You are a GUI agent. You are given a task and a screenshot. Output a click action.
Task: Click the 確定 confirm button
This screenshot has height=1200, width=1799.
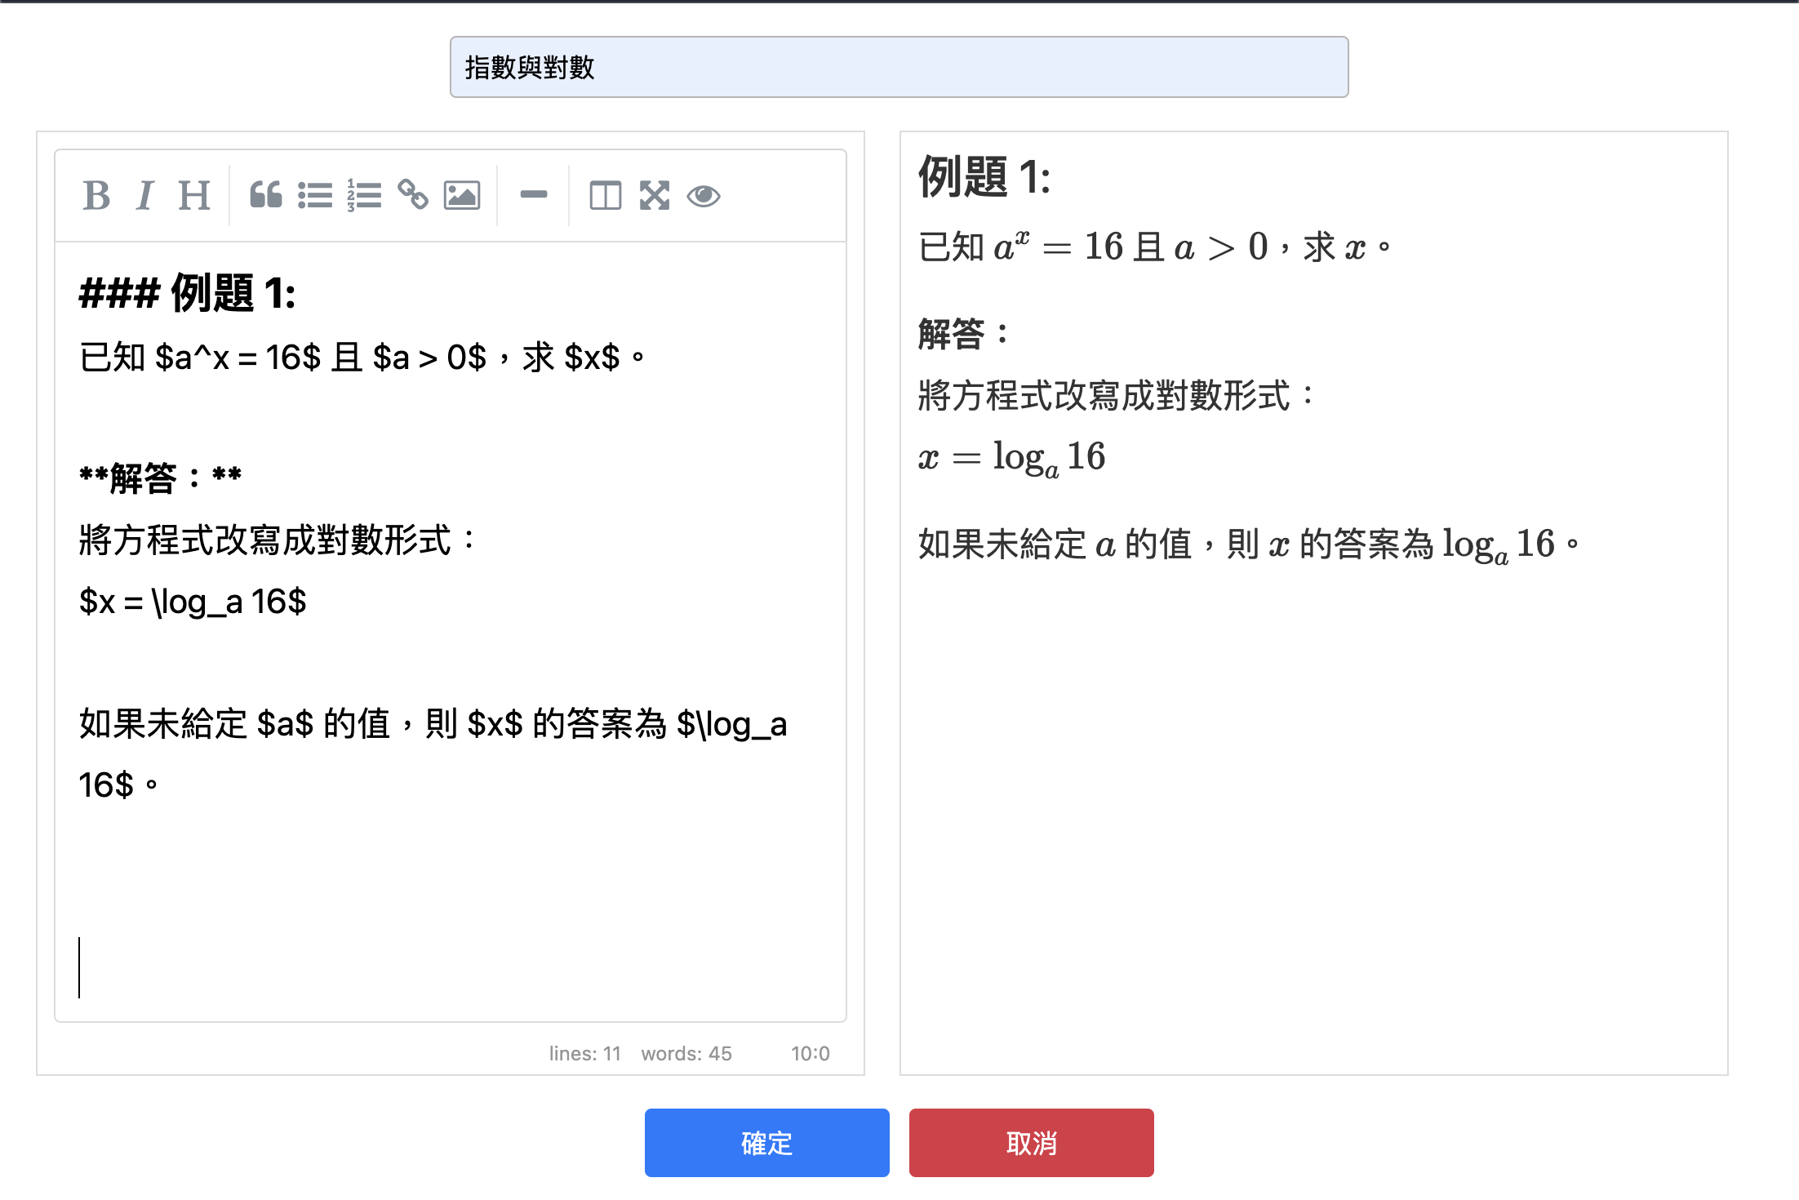click(x=766, y=1142)
